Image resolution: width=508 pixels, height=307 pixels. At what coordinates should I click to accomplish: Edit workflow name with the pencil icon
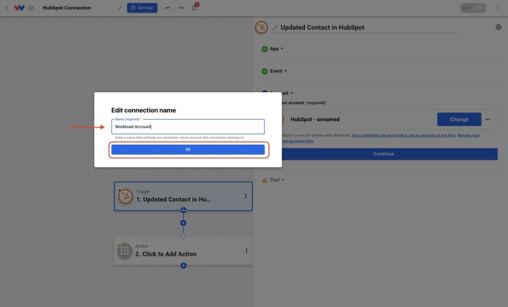120,8
